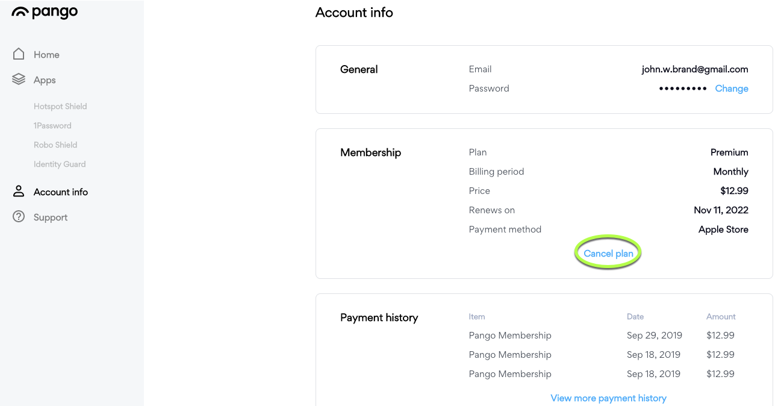The width and height of the screenshot is (781, 406).
Task: Open the Support question mark icon
Action: point(19,217)
